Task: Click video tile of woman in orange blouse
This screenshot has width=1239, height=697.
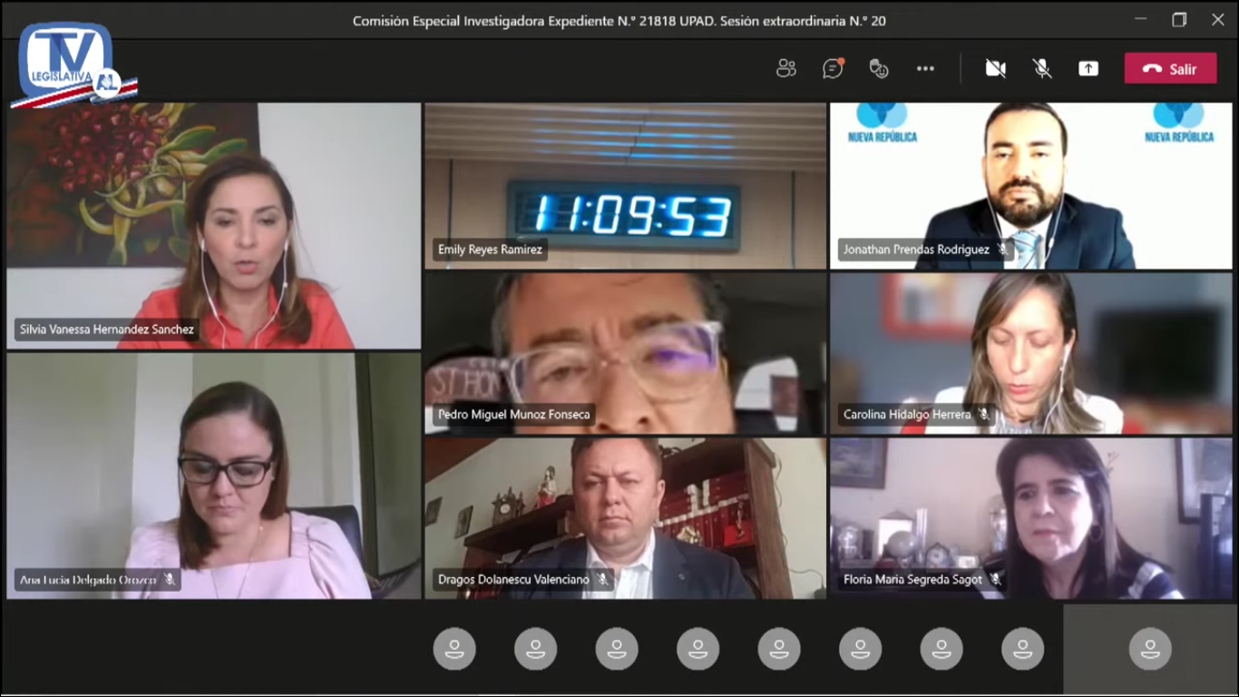Action: point(214,225)
